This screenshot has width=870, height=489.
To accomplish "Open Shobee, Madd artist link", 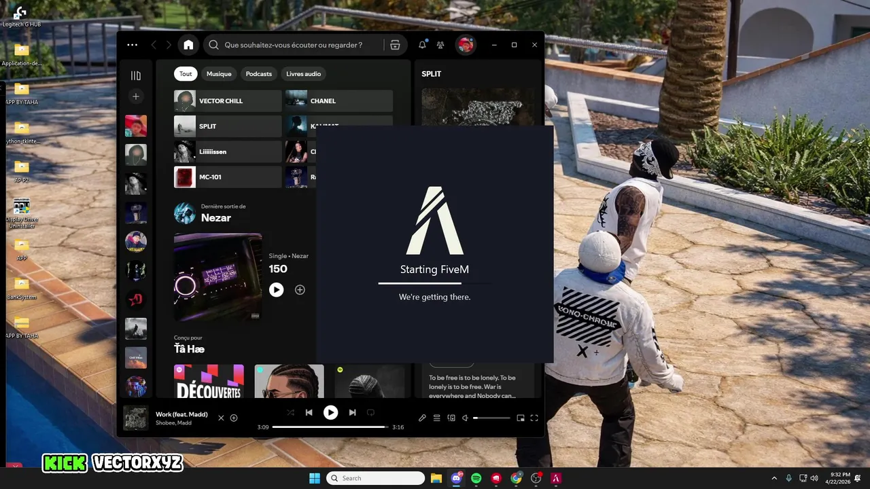I will pyautogui.click(x=173, y=423).
